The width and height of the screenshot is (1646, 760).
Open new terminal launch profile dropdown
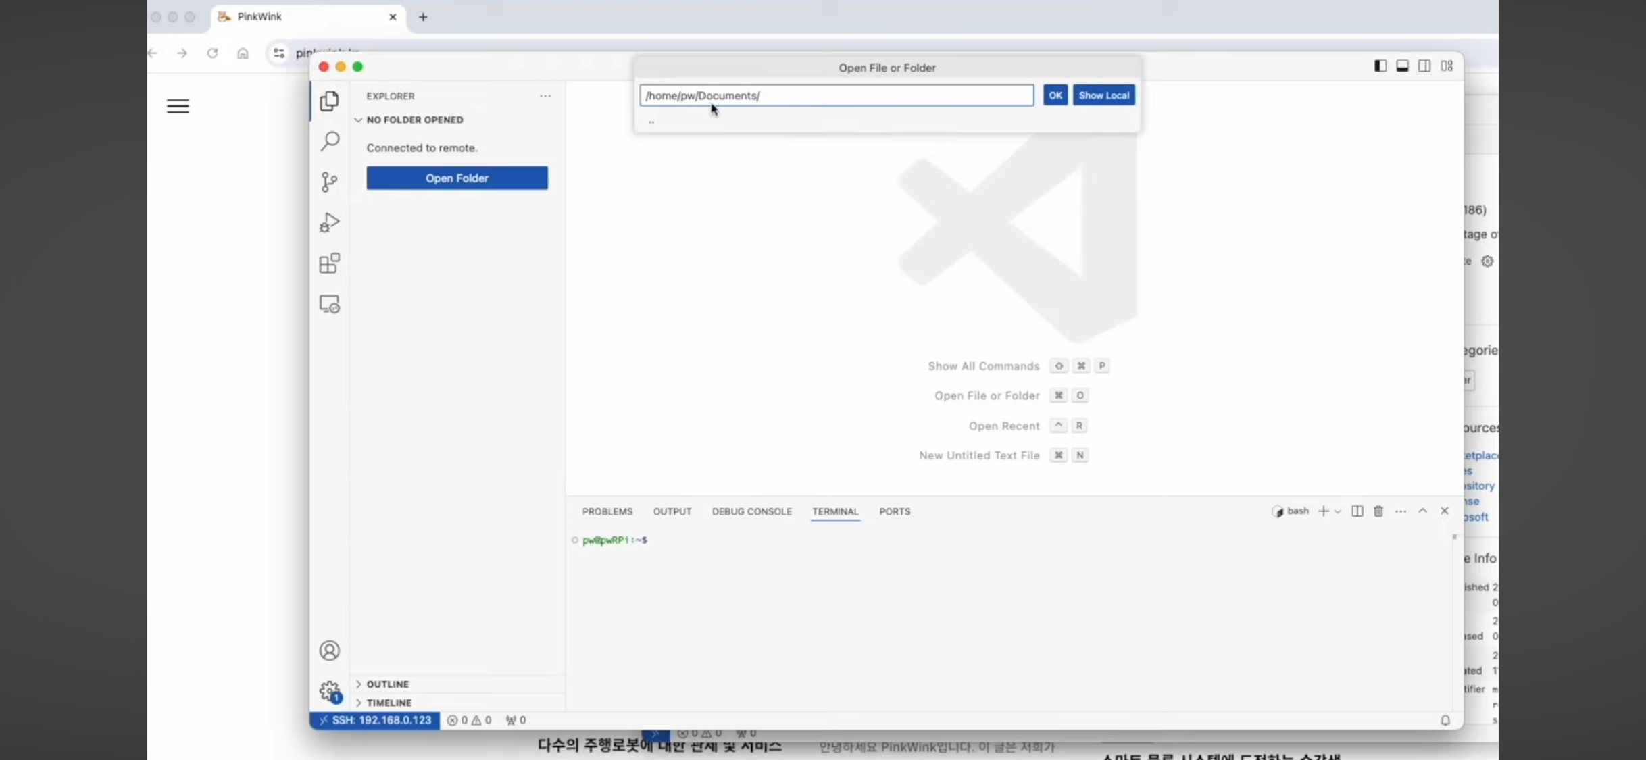(x=1338, y=511)
